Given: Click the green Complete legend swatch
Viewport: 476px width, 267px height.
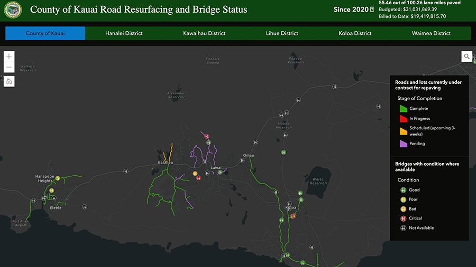Looking at the screenshot, I should [x=403, y=108].
